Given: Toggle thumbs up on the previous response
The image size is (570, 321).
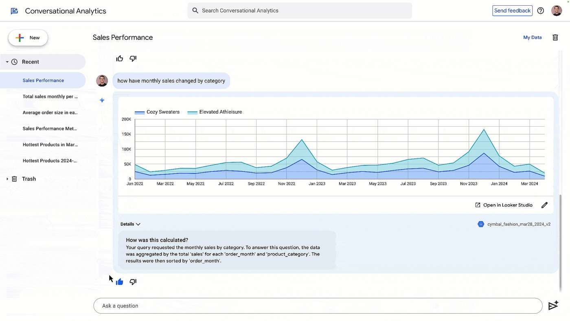Looking at the screenshot, I should coord(119,59).
